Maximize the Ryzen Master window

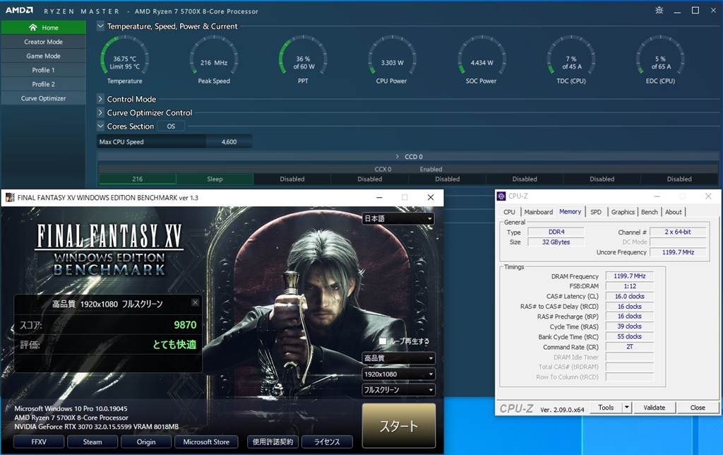tap(695, 11)
